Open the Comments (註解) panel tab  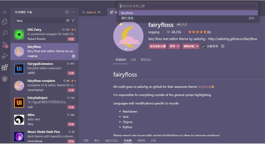pyautogui.click(x=154, y=141)
